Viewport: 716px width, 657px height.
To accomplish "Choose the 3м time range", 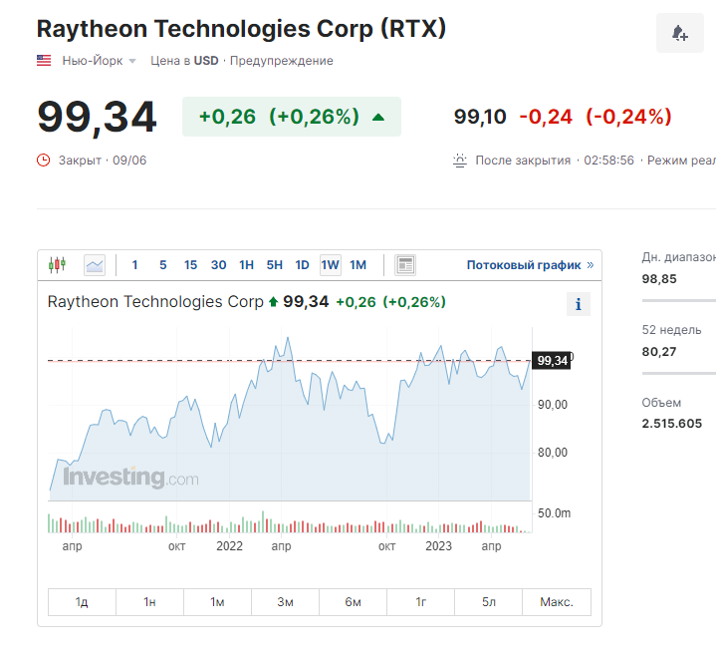I will 285,602.
